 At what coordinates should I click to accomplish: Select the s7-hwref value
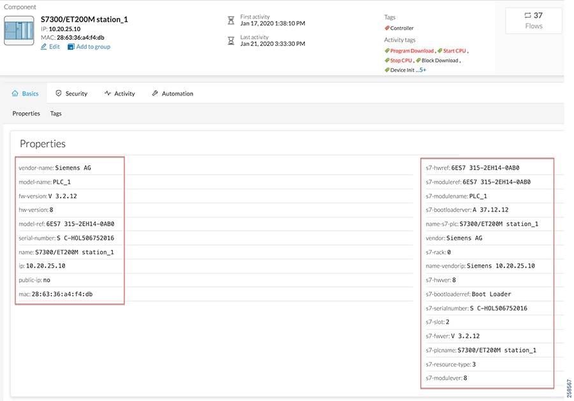485,168
